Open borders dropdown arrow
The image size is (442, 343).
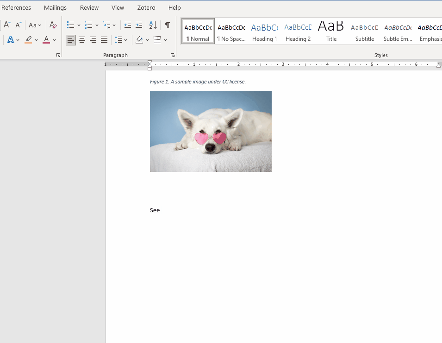pos(166,40)
